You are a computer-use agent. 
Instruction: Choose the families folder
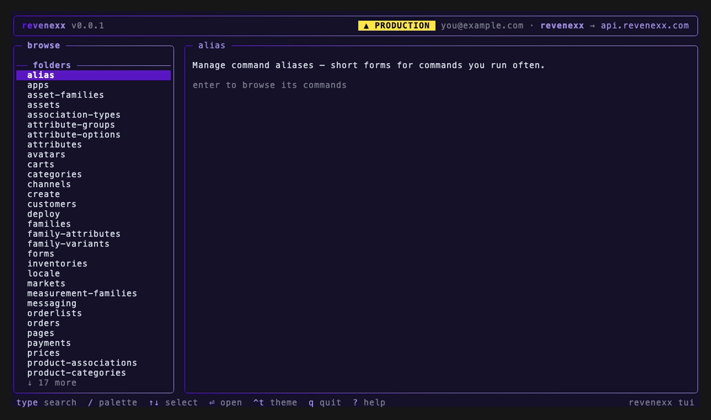point(93,224)
